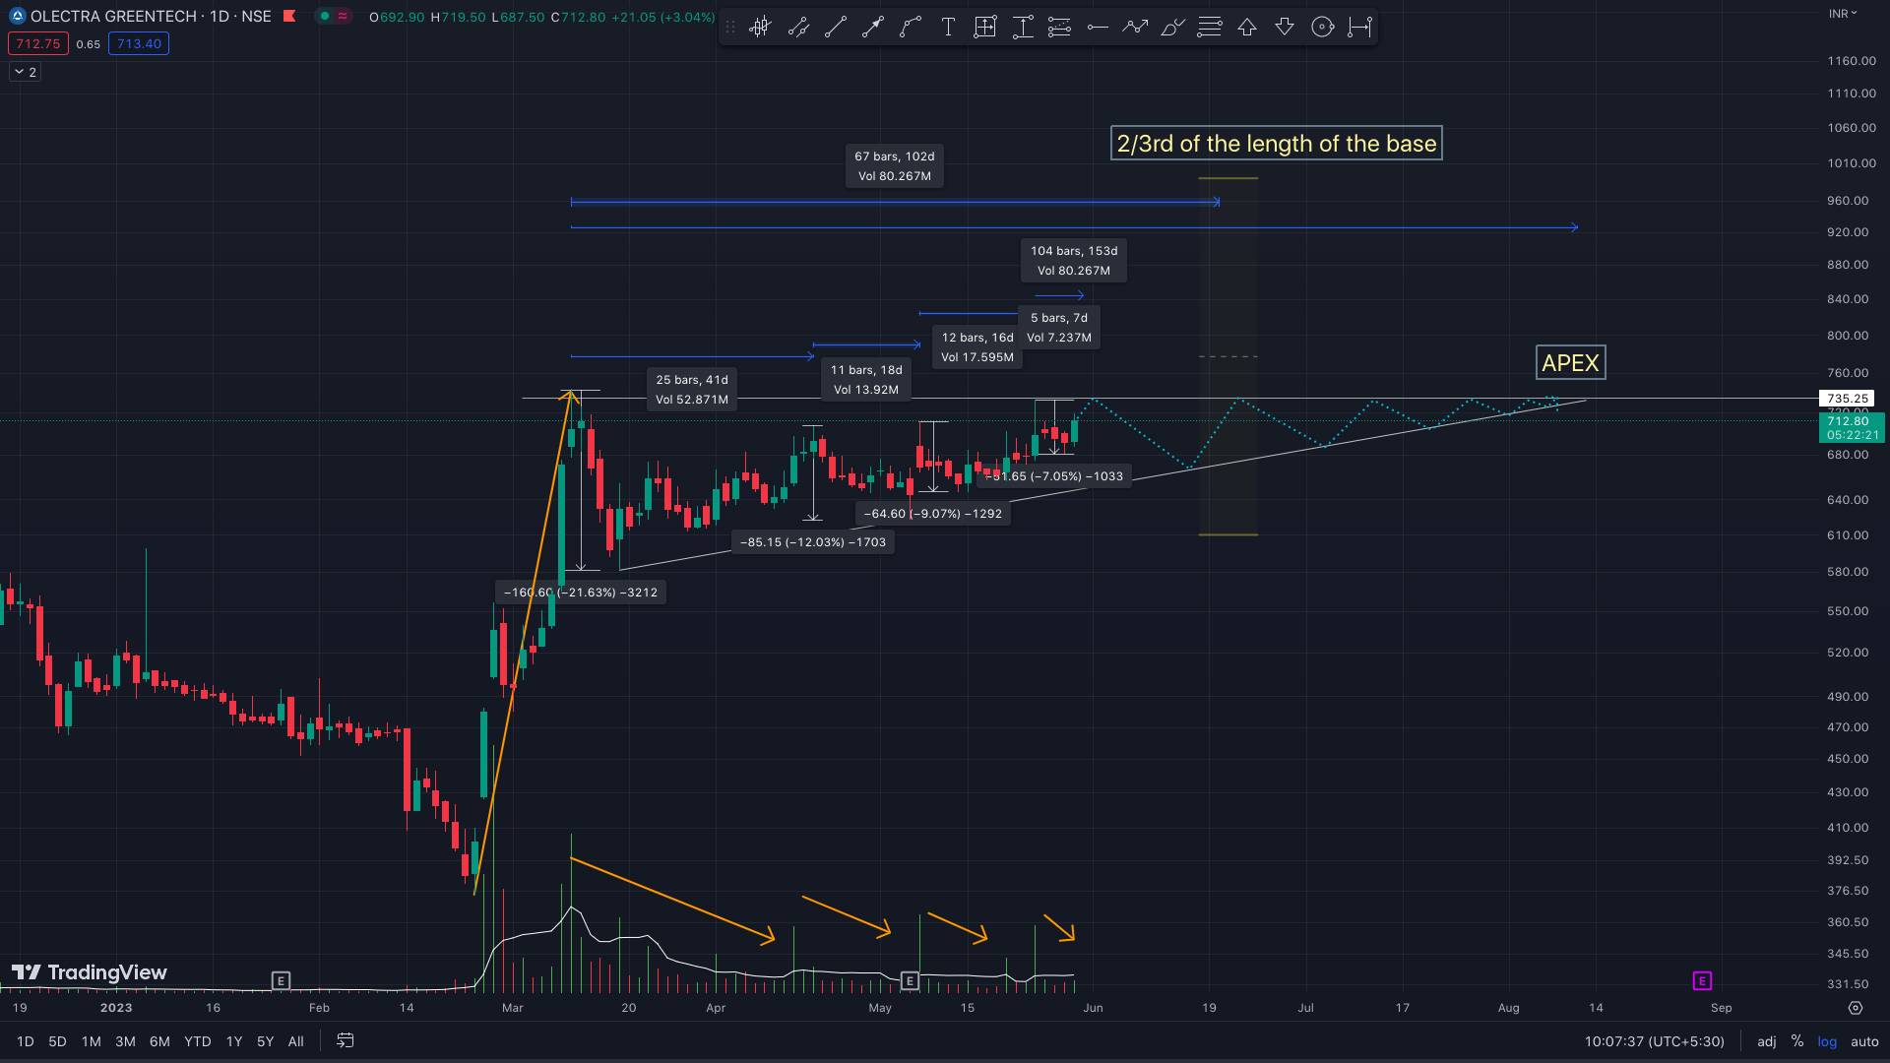The height and width of the screenshot is (1063, 1890).
Task: Select the arrow line tool
Action: (872, 28)
